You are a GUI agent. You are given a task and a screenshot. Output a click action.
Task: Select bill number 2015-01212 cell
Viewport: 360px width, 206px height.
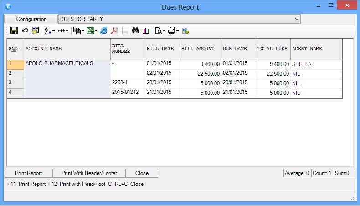coord(125,93)
